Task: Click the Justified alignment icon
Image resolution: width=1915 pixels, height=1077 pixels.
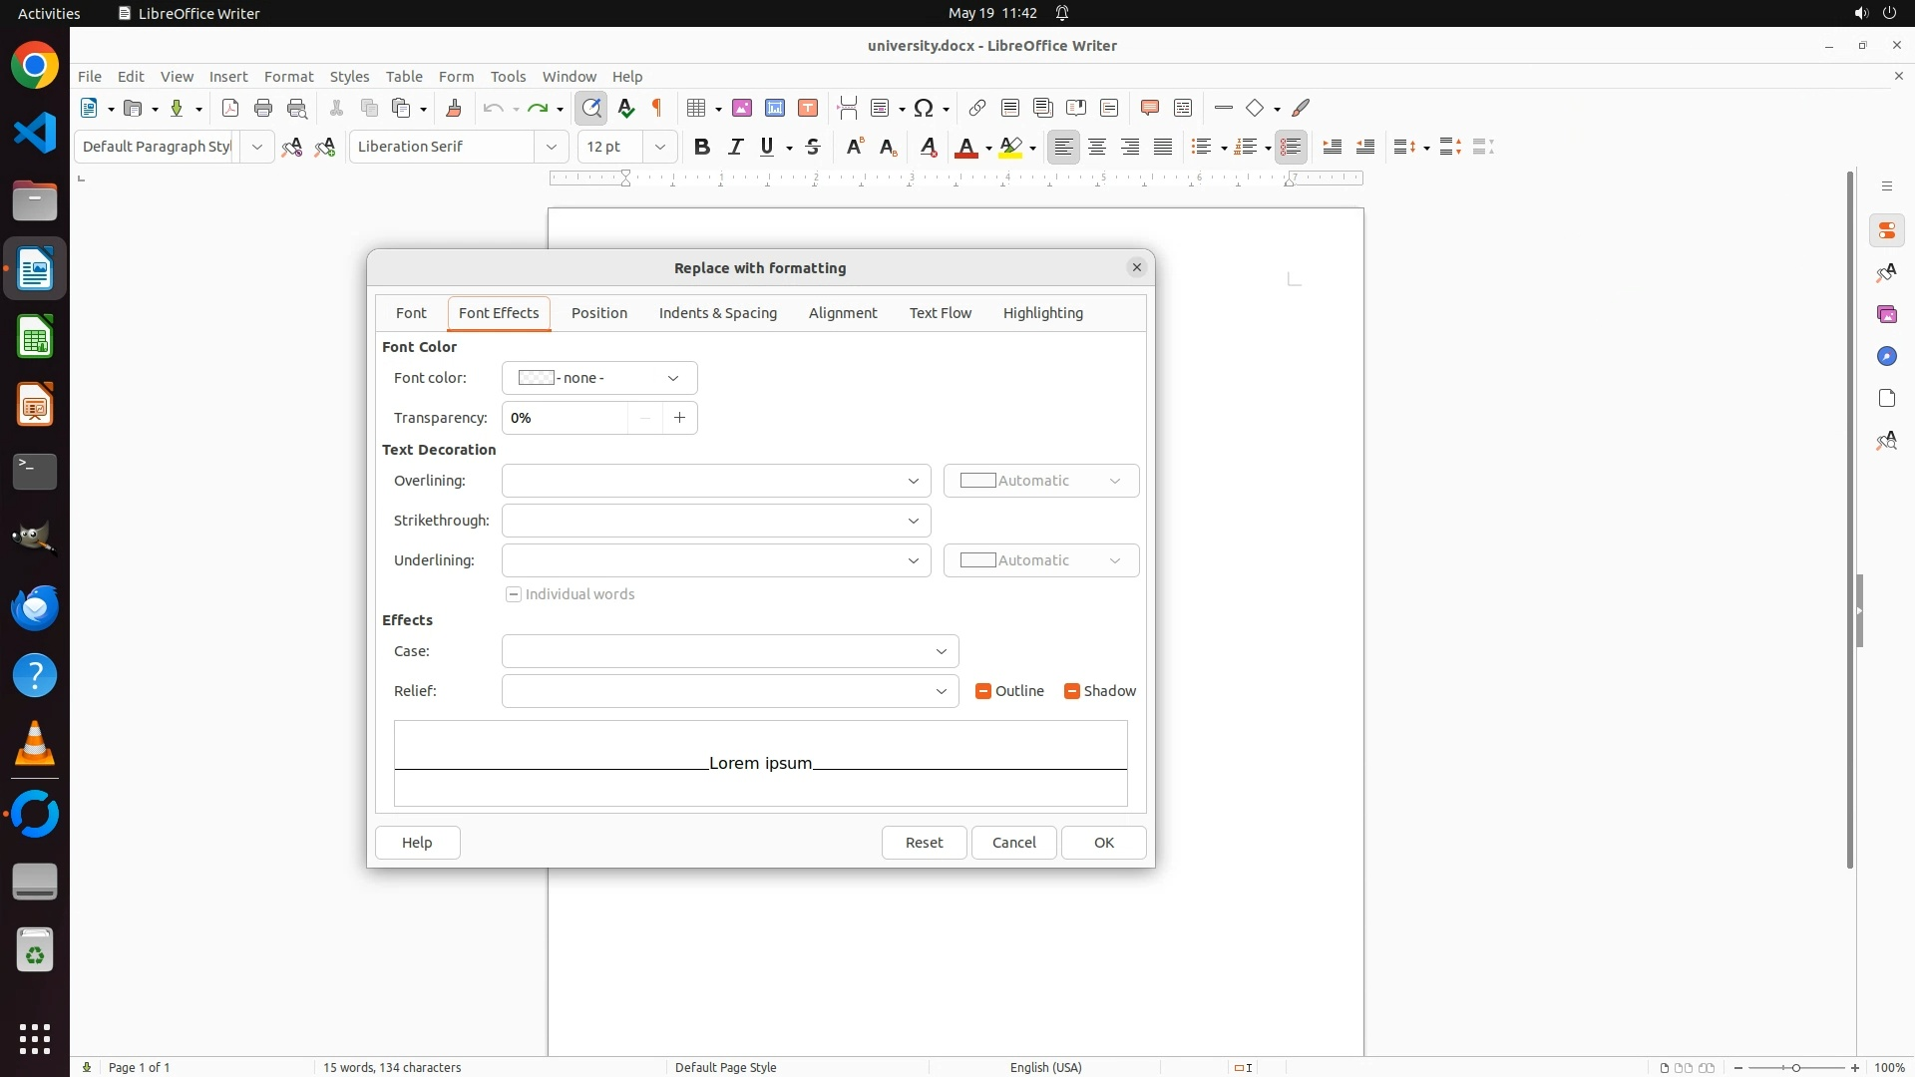Action: pos(1163,147)
